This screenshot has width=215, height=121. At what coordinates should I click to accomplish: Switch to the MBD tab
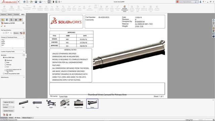23,14
